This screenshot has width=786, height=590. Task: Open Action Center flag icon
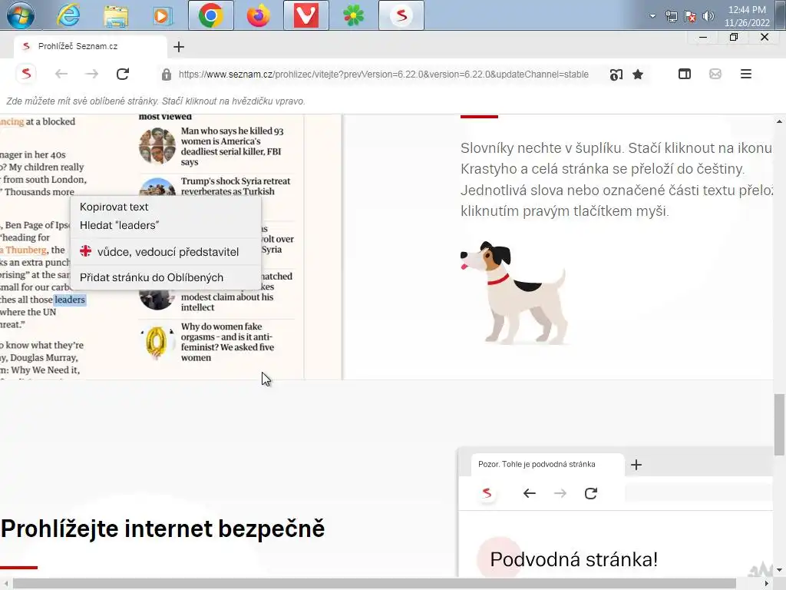(x=690, y=17)
